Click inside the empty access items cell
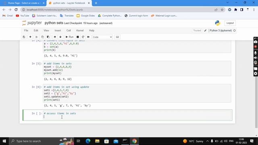The height and width of the screenshot is (145, 258). [x=137, y=115]
